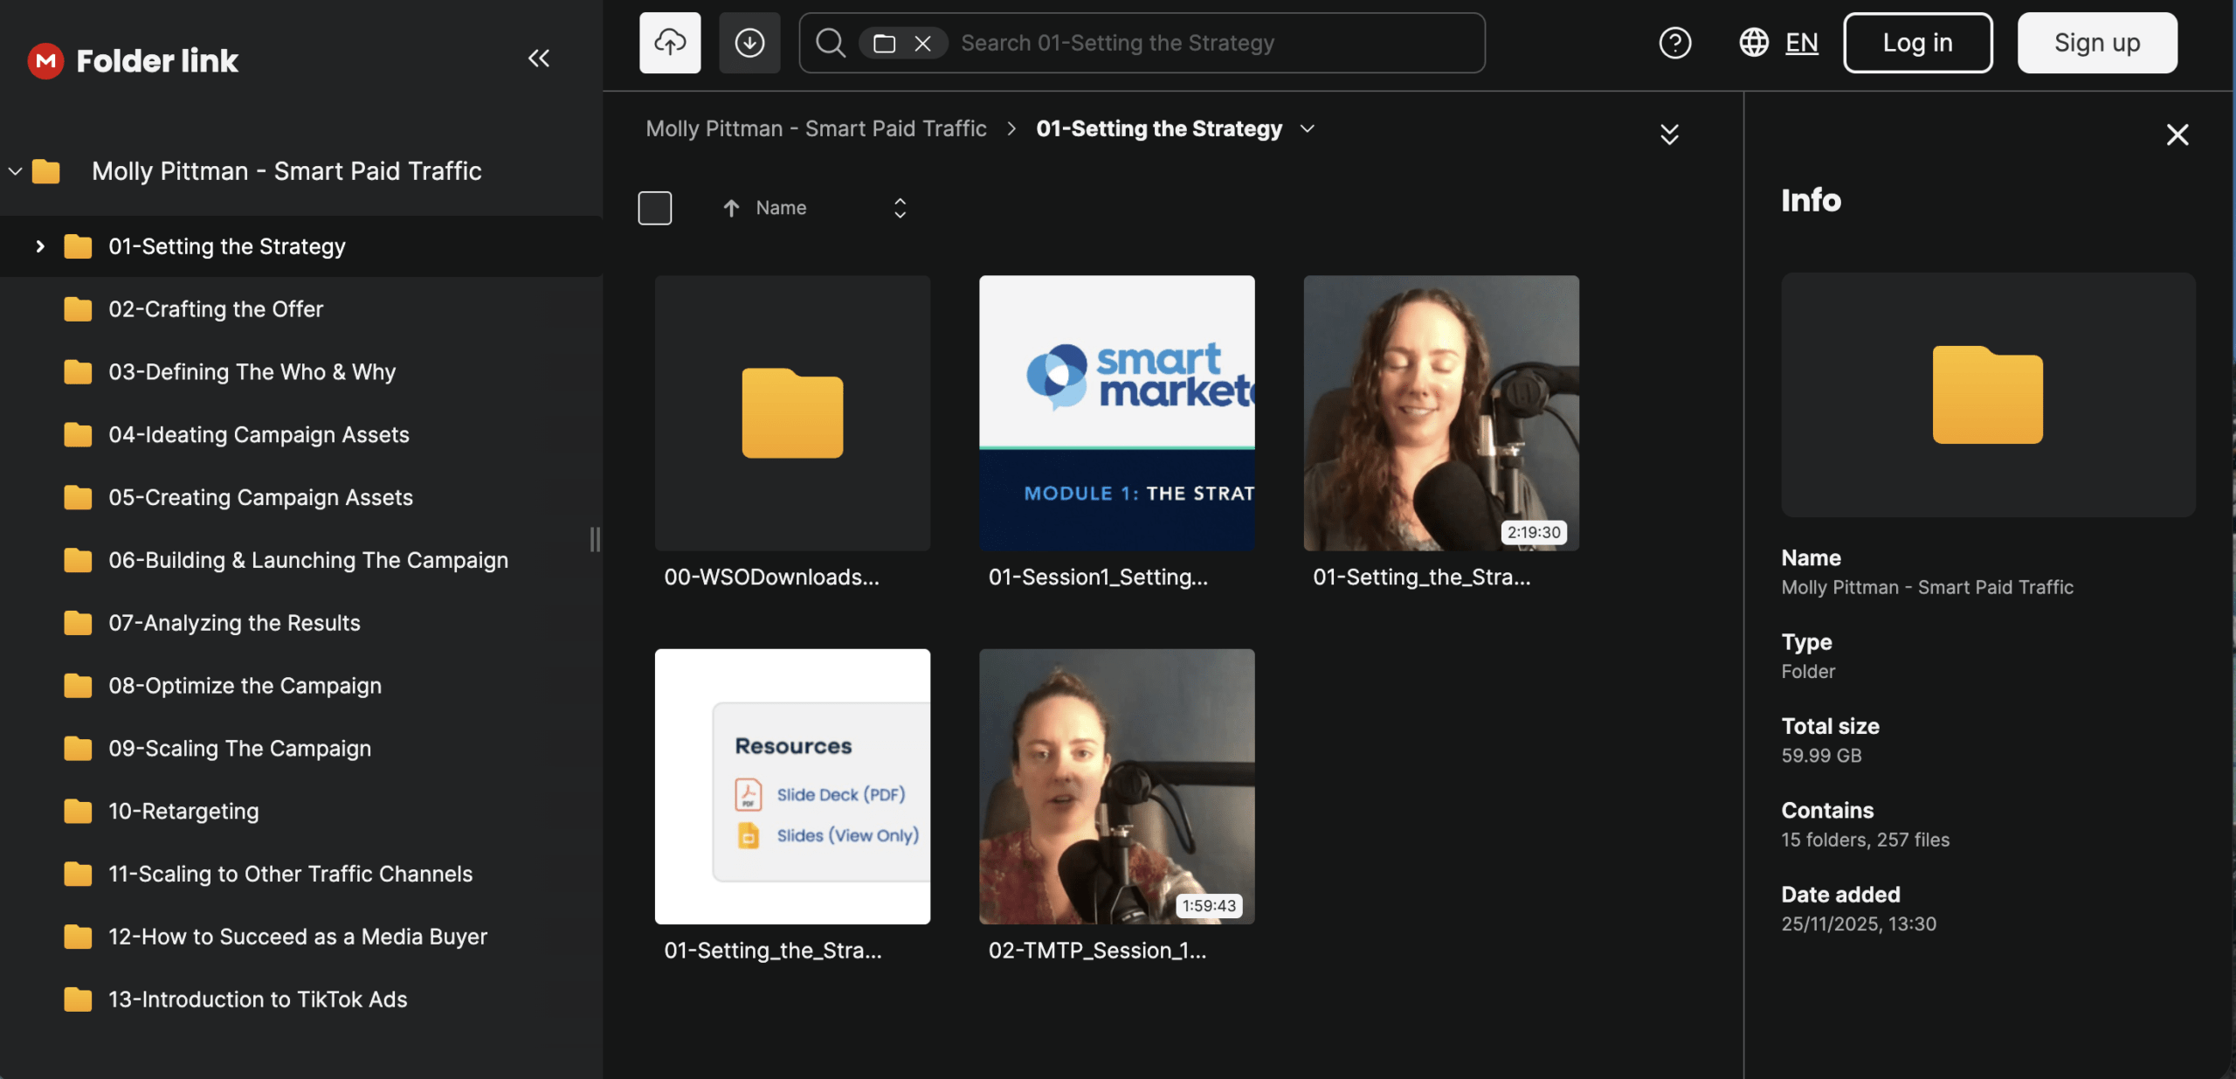Select the 10-Retargeting folder in the sidebar
The height and width of the screenshot is (1079, 2236).
pyautogui.click(x=183, y=811)
